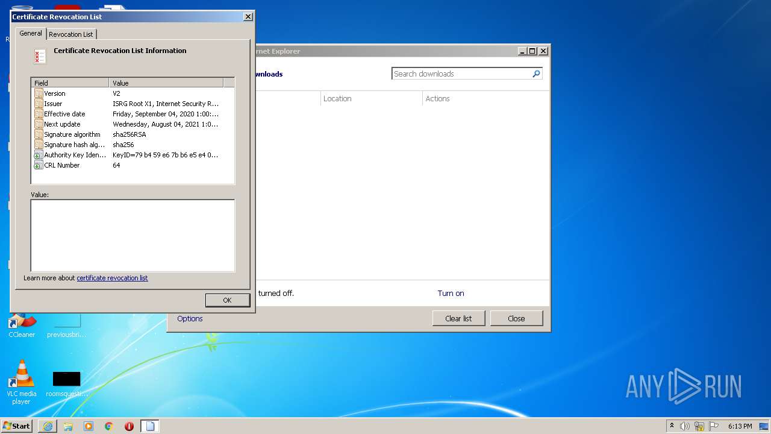The image size is (771, 434).
Task: Click the OK button
Action: 227,300
